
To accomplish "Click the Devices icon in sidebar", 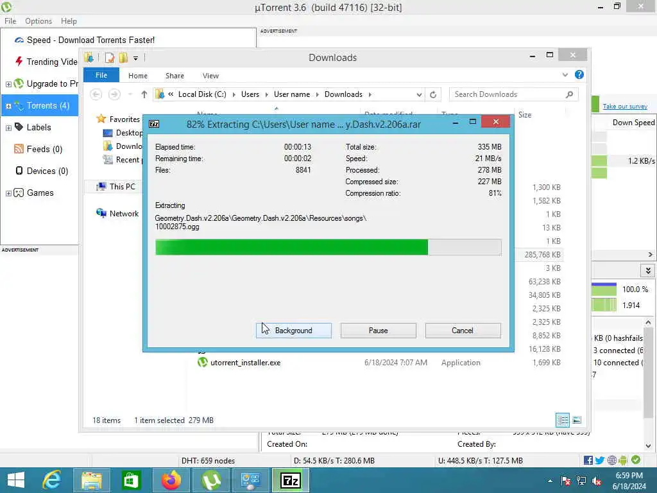I will pyautogui.click(x=19, y=171).
